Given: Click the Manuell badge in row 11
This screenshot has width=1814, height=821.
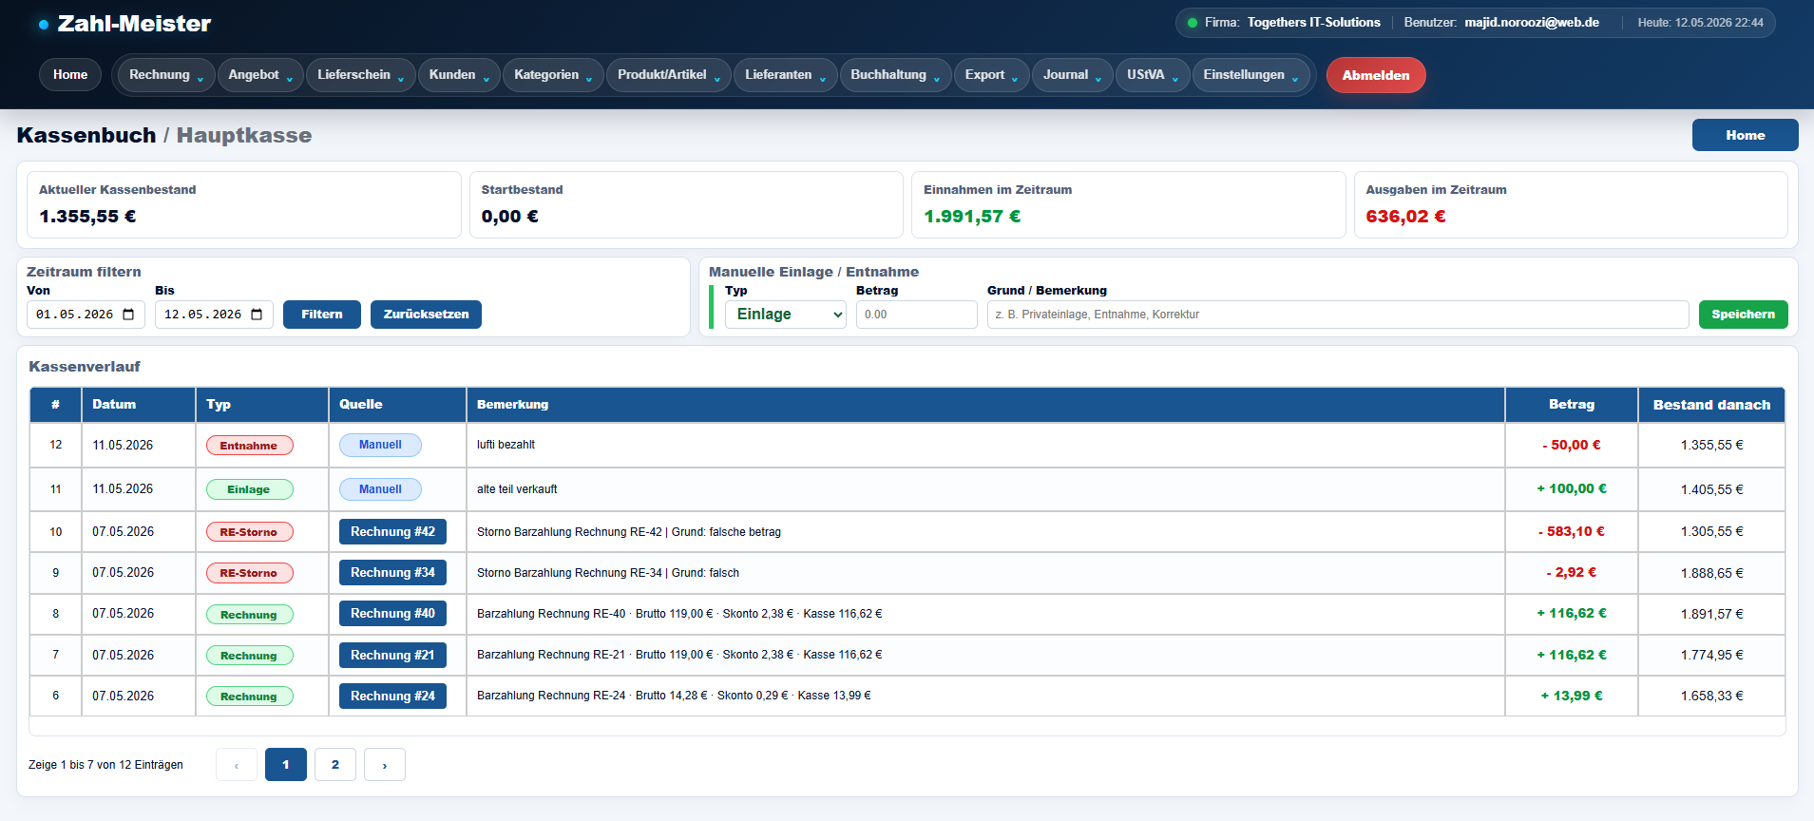Looking at the screenshot, I should click(x=380, y=489).
